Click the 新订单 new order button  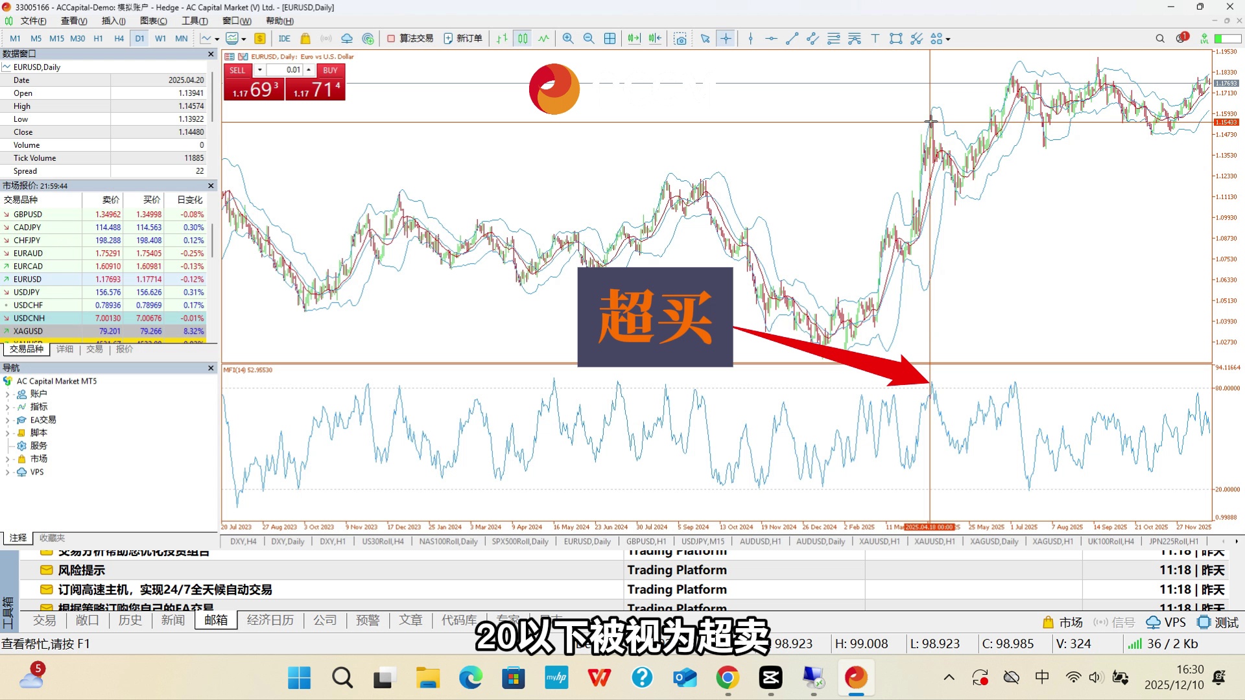point(463,39)
